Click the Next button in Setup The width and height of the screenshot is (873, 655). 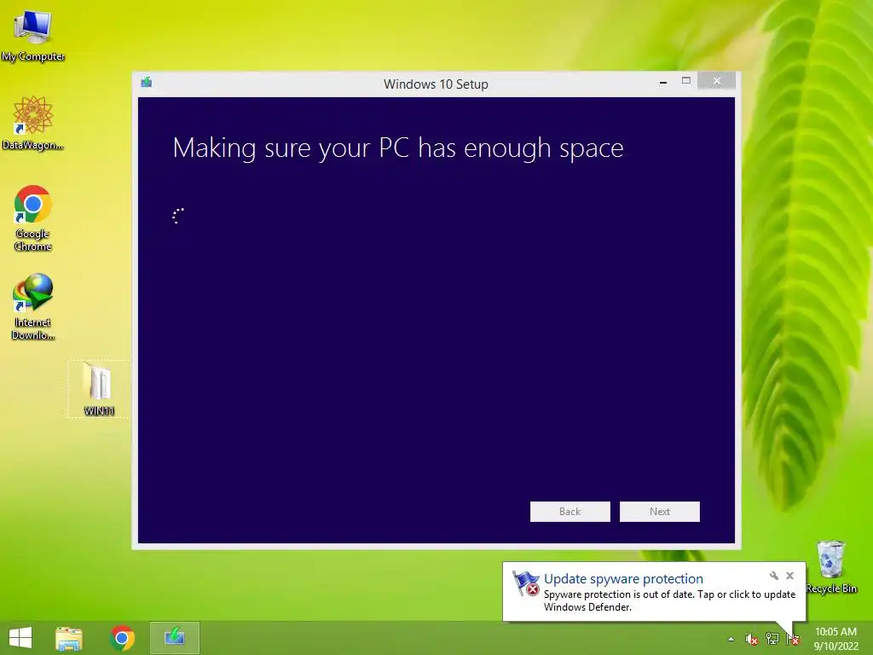[659, 512]
